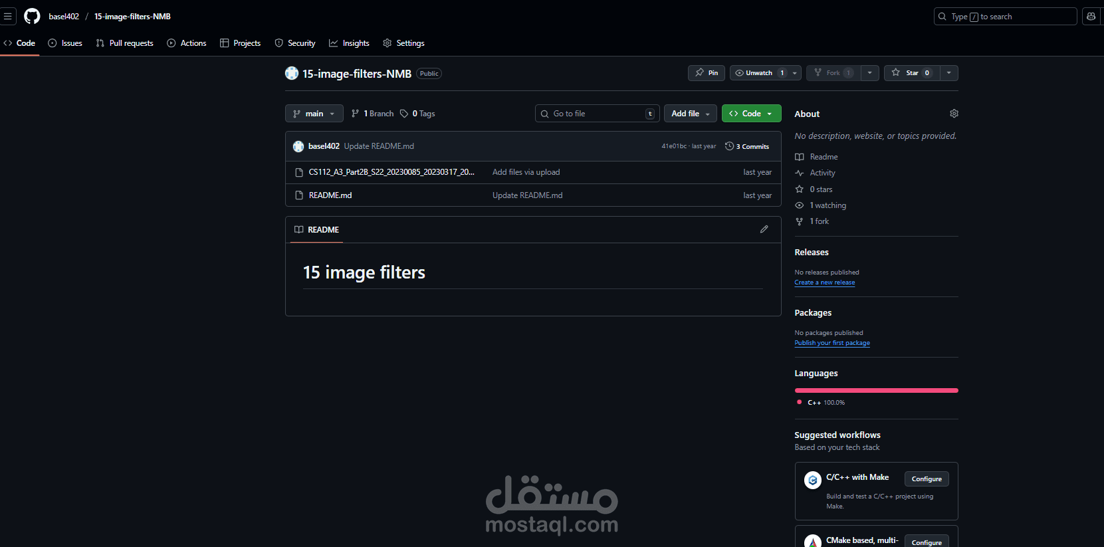Click the commit history clock icon
This screenshot has height=547, width=1104.
(729, 146)
